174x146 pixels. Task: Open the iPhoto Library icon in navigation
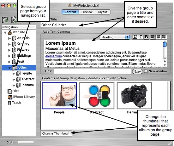point(10,97)
